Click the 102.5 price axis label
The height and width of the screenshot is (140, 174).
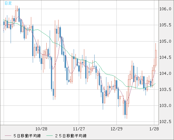click(x=165, y=122)
